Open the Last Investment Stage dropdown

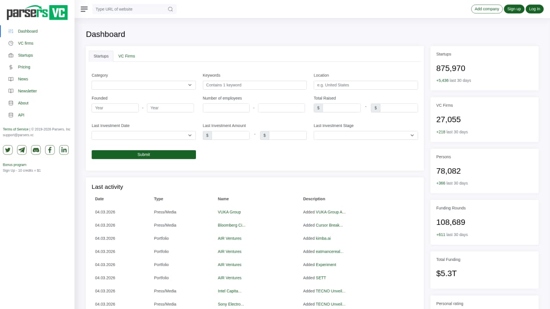tap(366, 136)
